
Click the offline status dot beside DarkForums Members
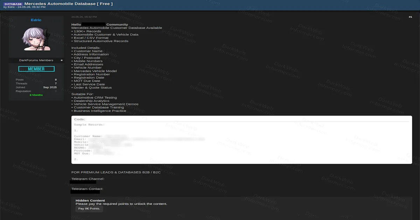click(x=62, y=60)
